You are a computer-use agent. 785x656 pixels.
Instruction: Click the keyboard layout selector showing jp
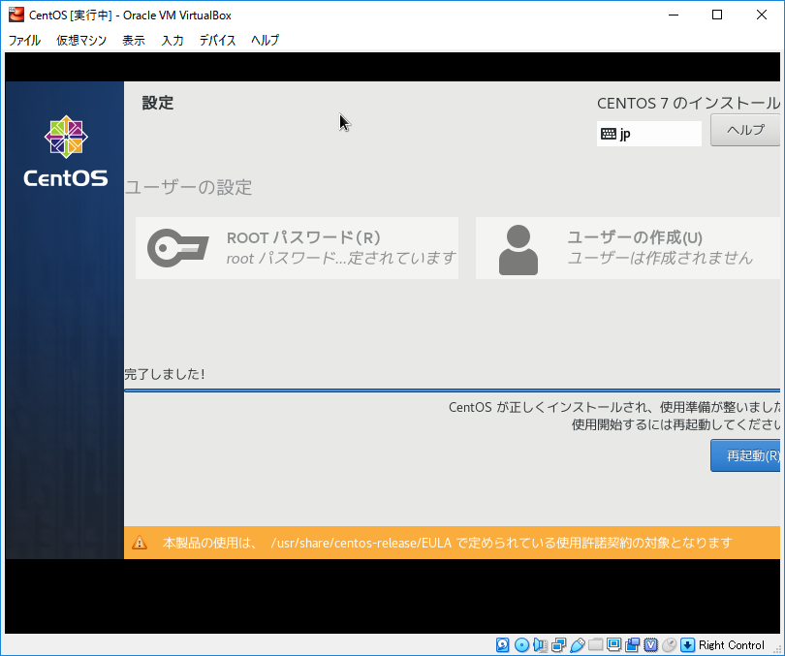[x=648, y=133]
